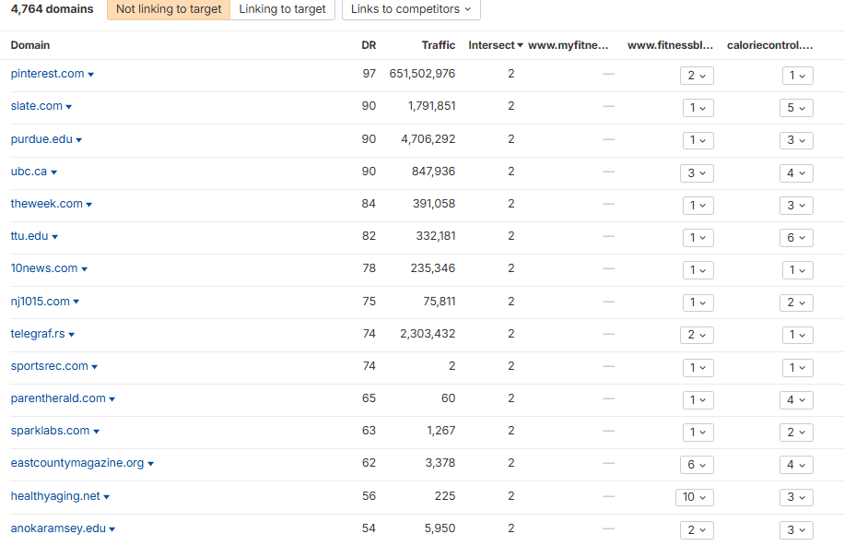Expand purdue.edu caloriecontrol links dropdown showing 3
Image resolution: width=844 pixels, height=546 pixels.
(x=797, y=140)
